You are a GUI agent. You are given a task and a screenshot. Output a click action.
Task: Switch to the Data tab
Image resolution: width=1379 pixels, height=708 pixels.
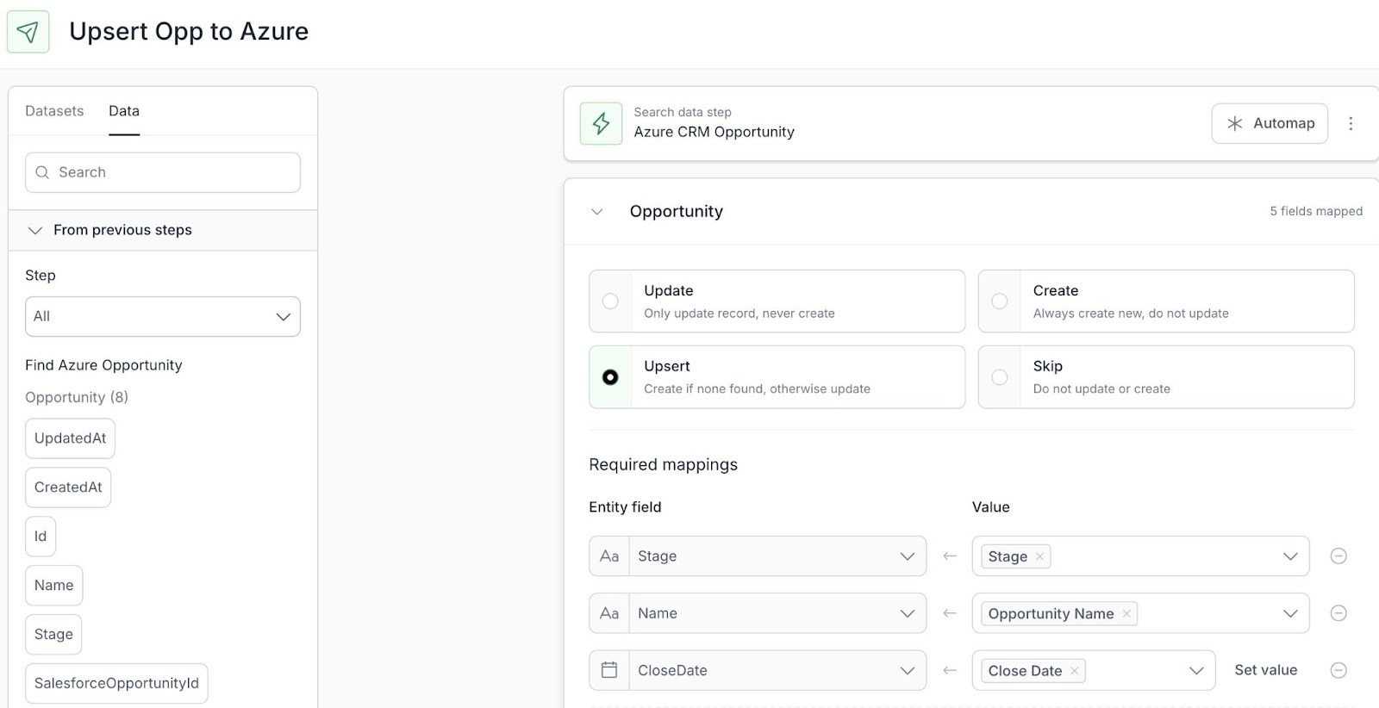tap(124, 111)
